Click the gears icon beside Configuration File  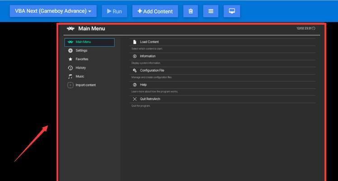[135, 70]
